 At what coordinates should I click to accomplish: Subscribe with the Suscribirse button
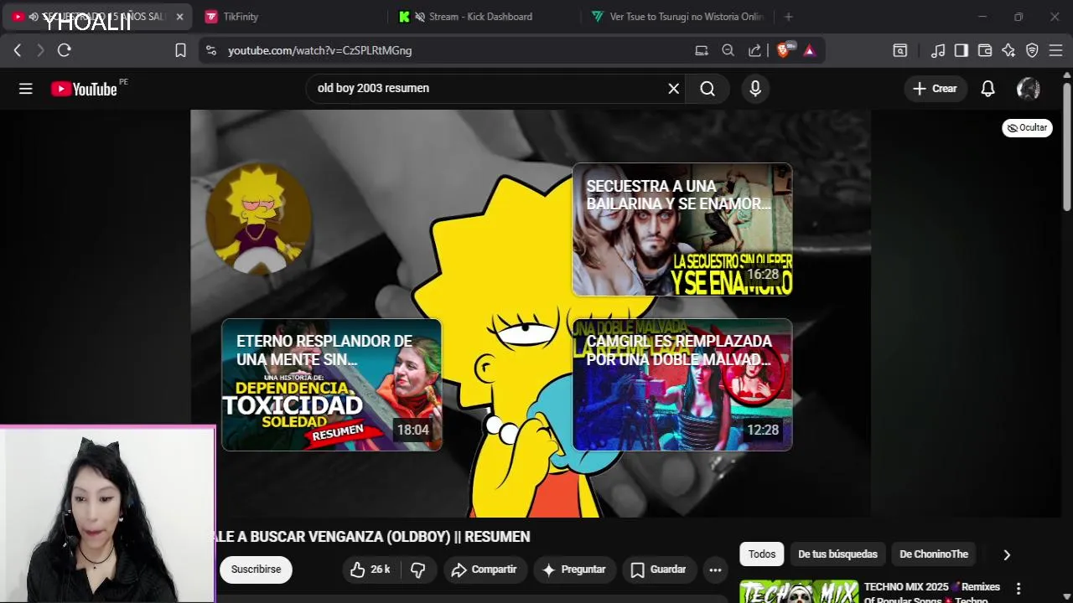tap(256, 569)
